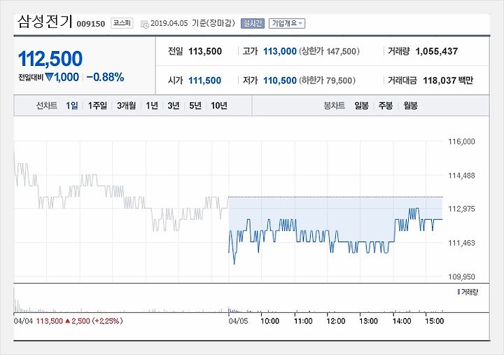Click the 114,488 y-axis label
The height and width of the screenshot is (355, 504).
(461, 176)
